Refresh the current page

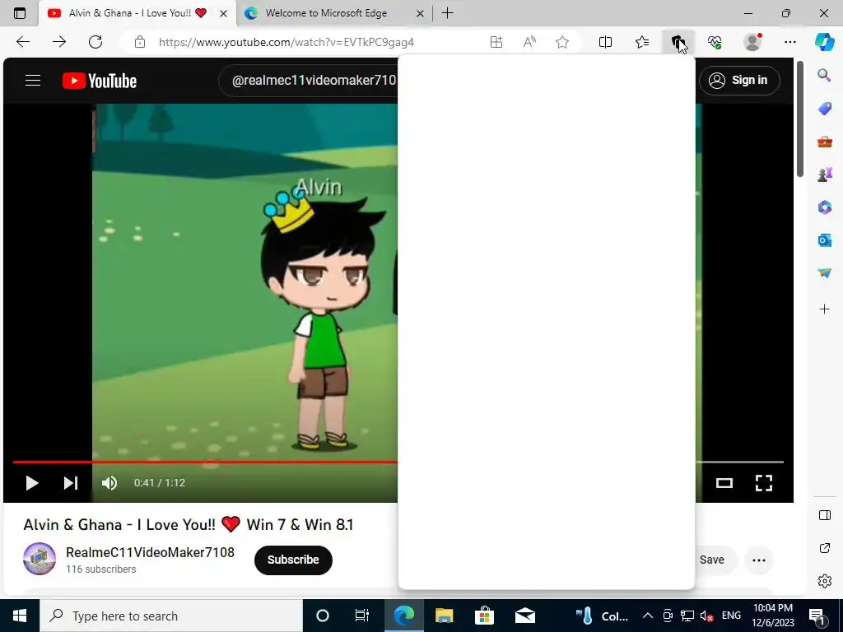click(x=95, y=42)
